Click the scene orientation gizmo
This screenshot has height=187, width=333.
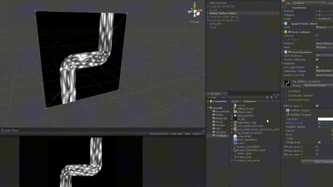195,10
